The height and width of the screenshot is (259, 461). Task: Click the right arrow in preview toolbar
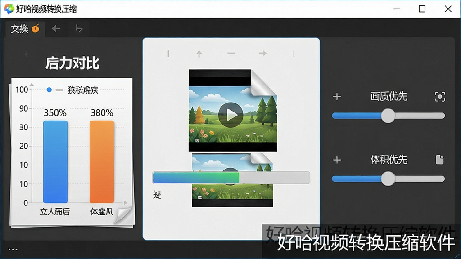click(x=262, y=53)
